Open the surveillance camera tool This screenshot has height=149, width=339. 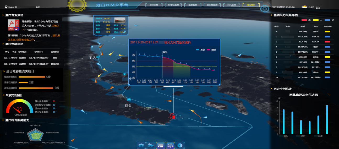(x=151, y=145)
